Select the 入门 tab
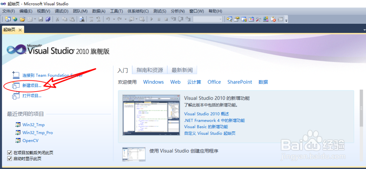This screenshot has width=366, height=169. pos(123,70)
